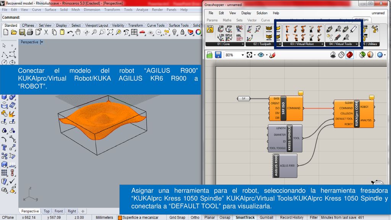
Task: Select the KRL code component icon
Action: [239, 37]
